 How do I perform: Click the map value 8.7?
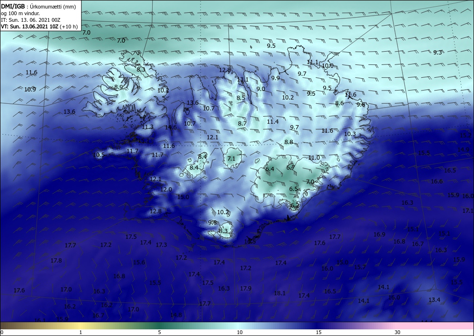[242, 124]
